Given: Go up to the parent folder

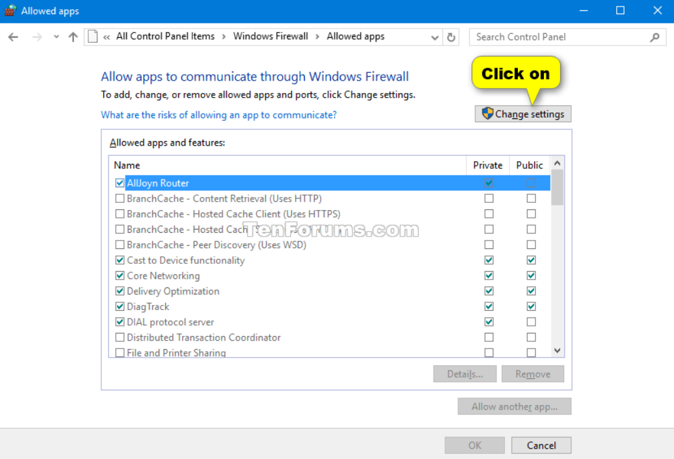Looking at the screenshot, I should (72, 36).
